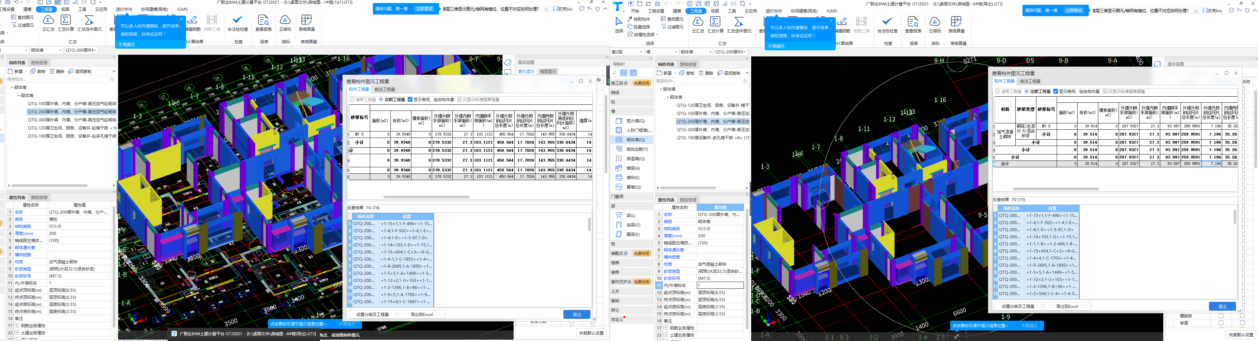The height and width of the screenshot is (341, 1258).
Task: Collapse top 砌体墙 tree node in left list
Action: tap(12, 88)
